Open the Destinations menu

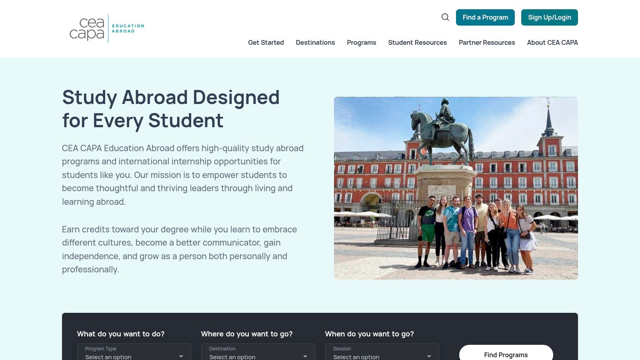[315, 42]
